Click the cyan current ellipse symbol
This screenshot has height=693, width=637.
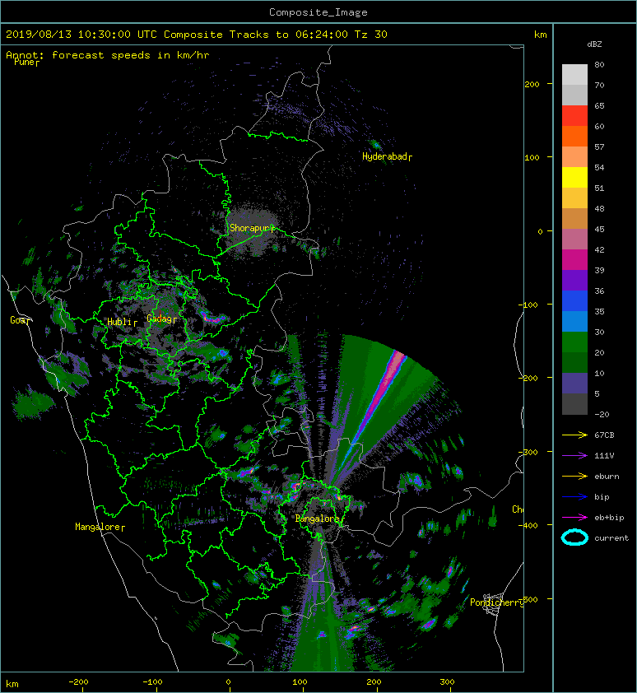pos(574,537)
